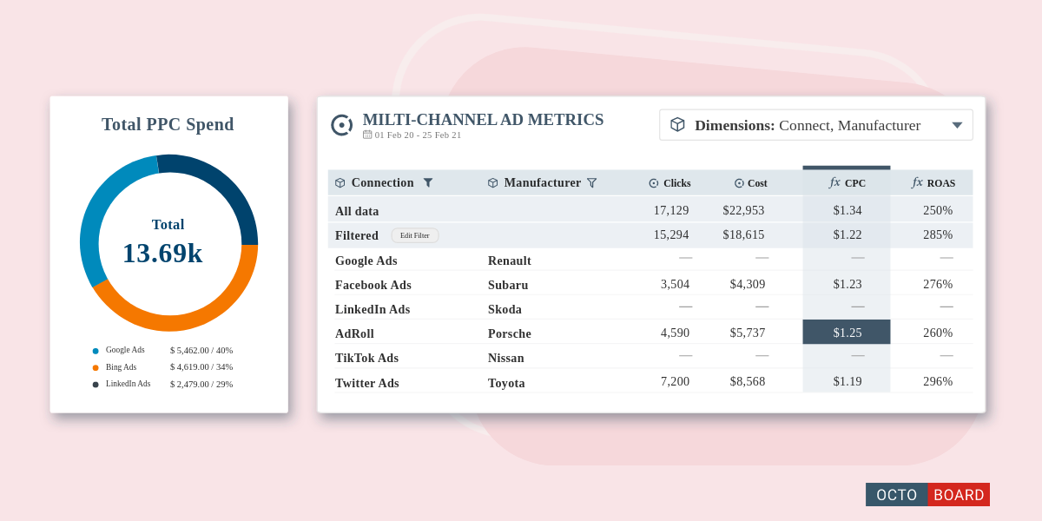The width and height of the screenshot is (1042, 521).
Task: Sort by the Clicks column header
Action: point(677,183)
